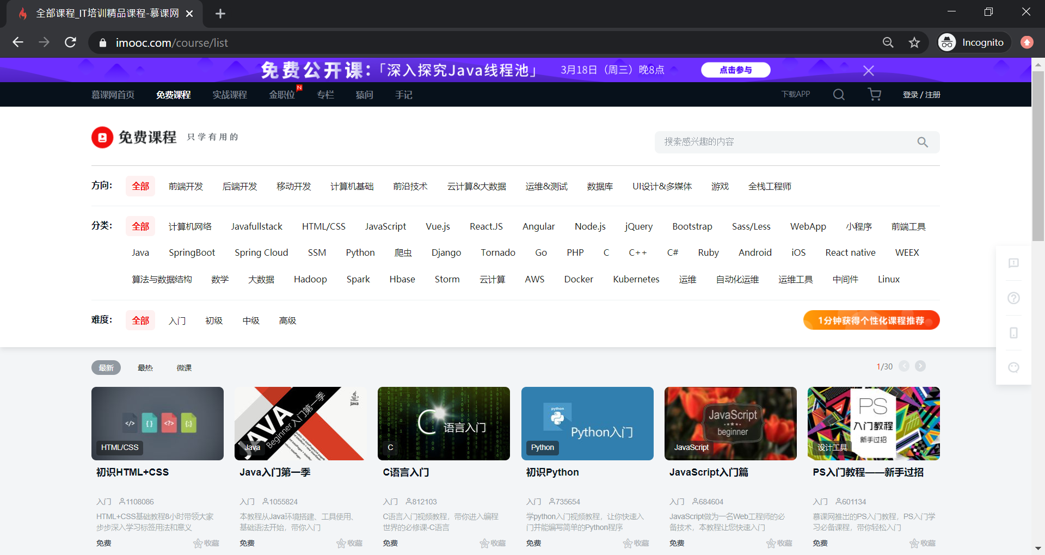The width and height of the screenshot is (1045, 555).
Task: Select category 算法与数据结构
Action: click(x=162, y=279)
